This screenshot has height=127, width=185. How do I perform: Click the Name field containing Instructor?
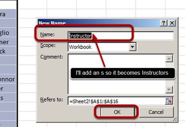click(x=121, y=36)
